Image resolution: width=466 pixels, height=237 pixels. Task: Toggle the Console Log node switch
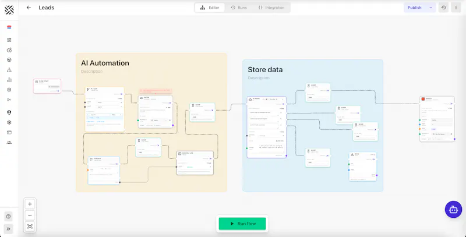(x=210, y=158)
